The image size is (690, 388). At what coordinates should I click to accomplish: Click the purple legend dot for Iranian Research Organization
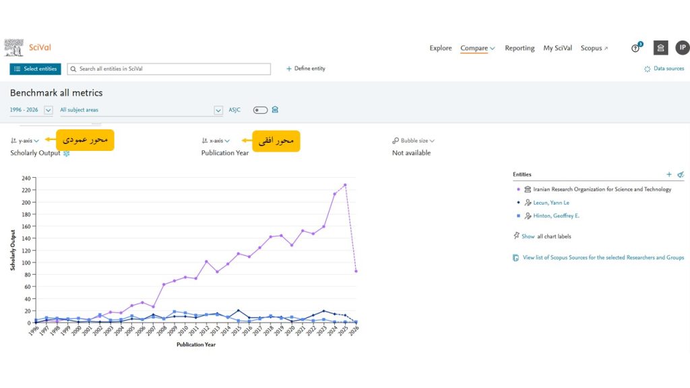click(x=518, y=189)
